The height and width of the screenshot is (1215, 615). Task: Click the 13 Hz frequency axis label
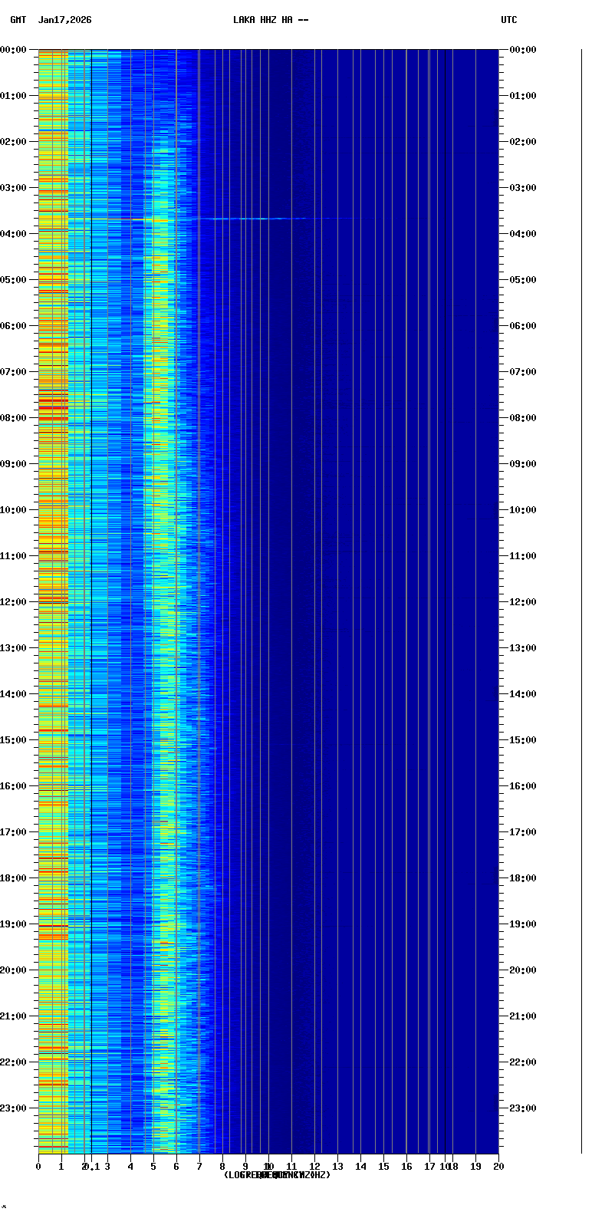click(x=337, y=1167)
